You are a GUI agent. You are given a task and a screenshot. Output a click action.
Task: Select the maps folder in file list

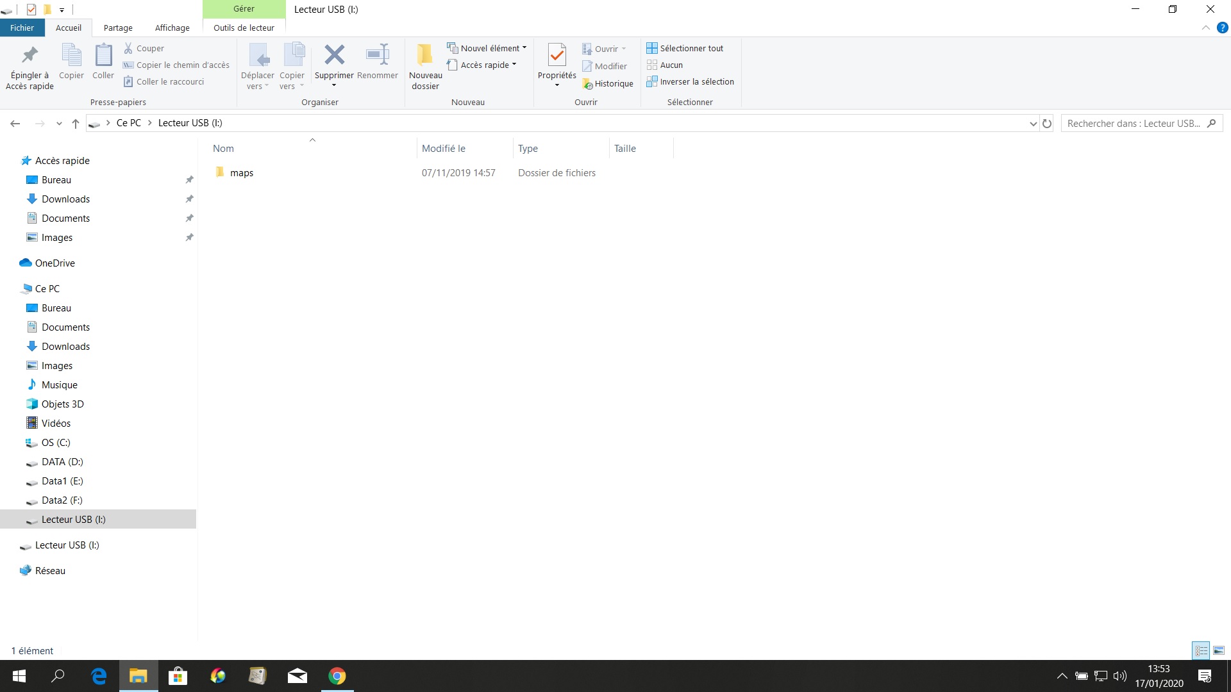point(242,173)
